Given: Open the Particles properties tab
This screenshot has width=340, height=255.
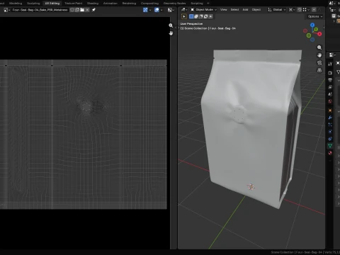Looking at the screenshot, I should pos(330,125).
